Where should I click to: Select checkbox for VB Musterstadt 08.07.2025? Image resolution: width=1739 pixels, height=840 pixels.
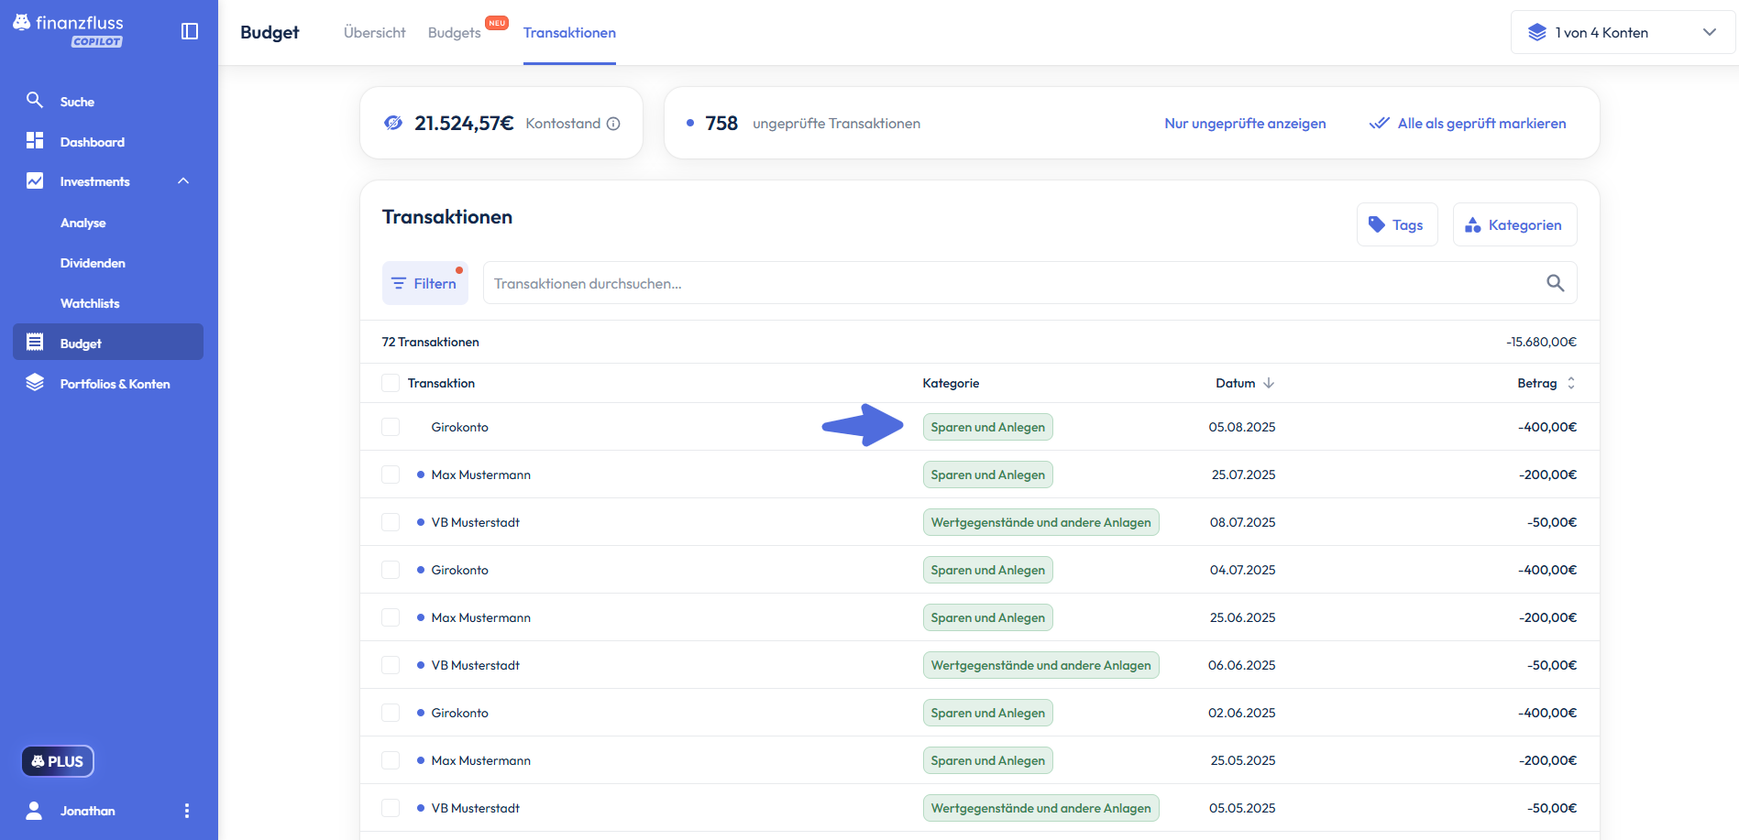pos(391,522)
